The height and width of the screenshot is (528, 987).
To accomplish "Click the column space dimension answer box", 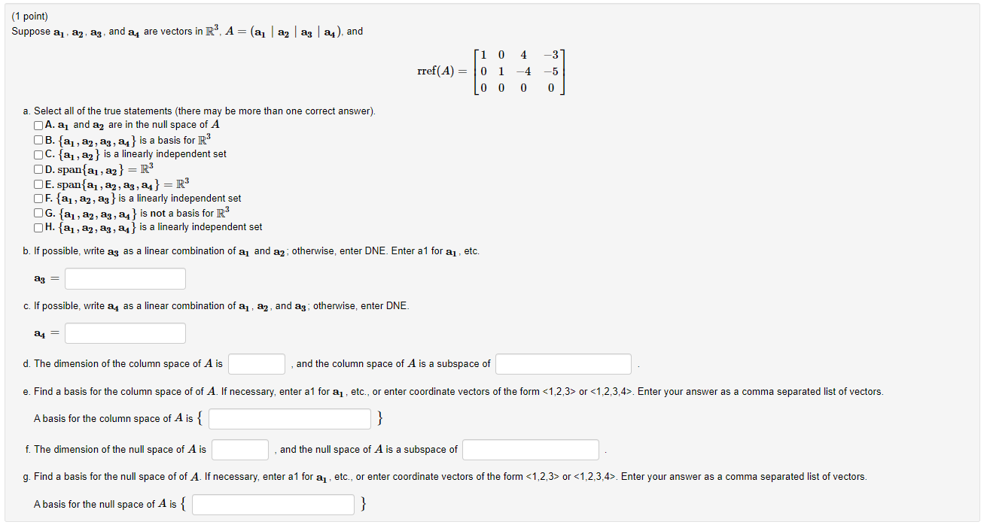I will [x=256, y=364].
